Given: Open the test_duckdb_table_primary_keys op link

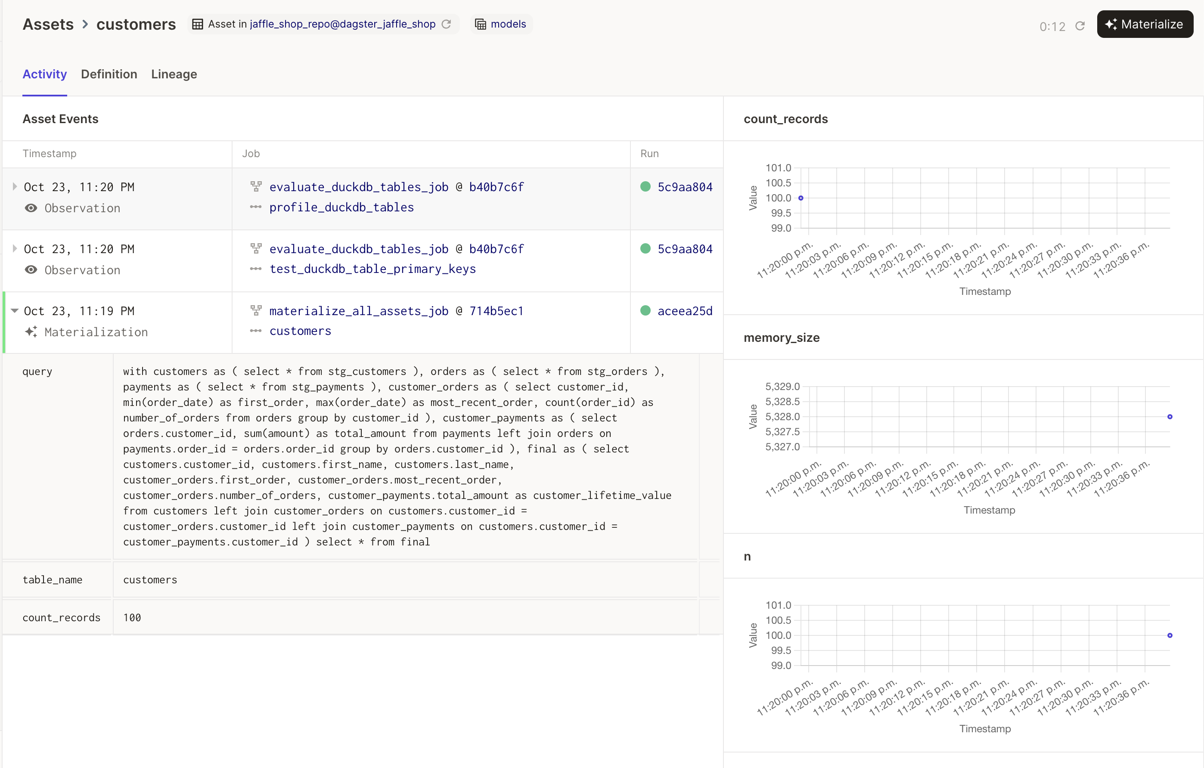Looking at the screenshot, I should [372, 269].
